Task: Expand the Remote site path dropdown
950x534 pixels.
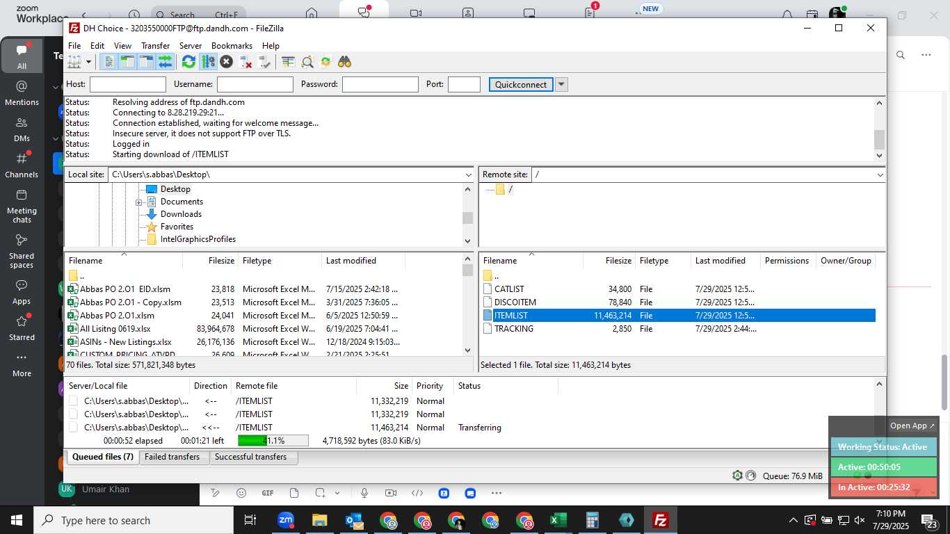Action: click(x=880, y=175)
